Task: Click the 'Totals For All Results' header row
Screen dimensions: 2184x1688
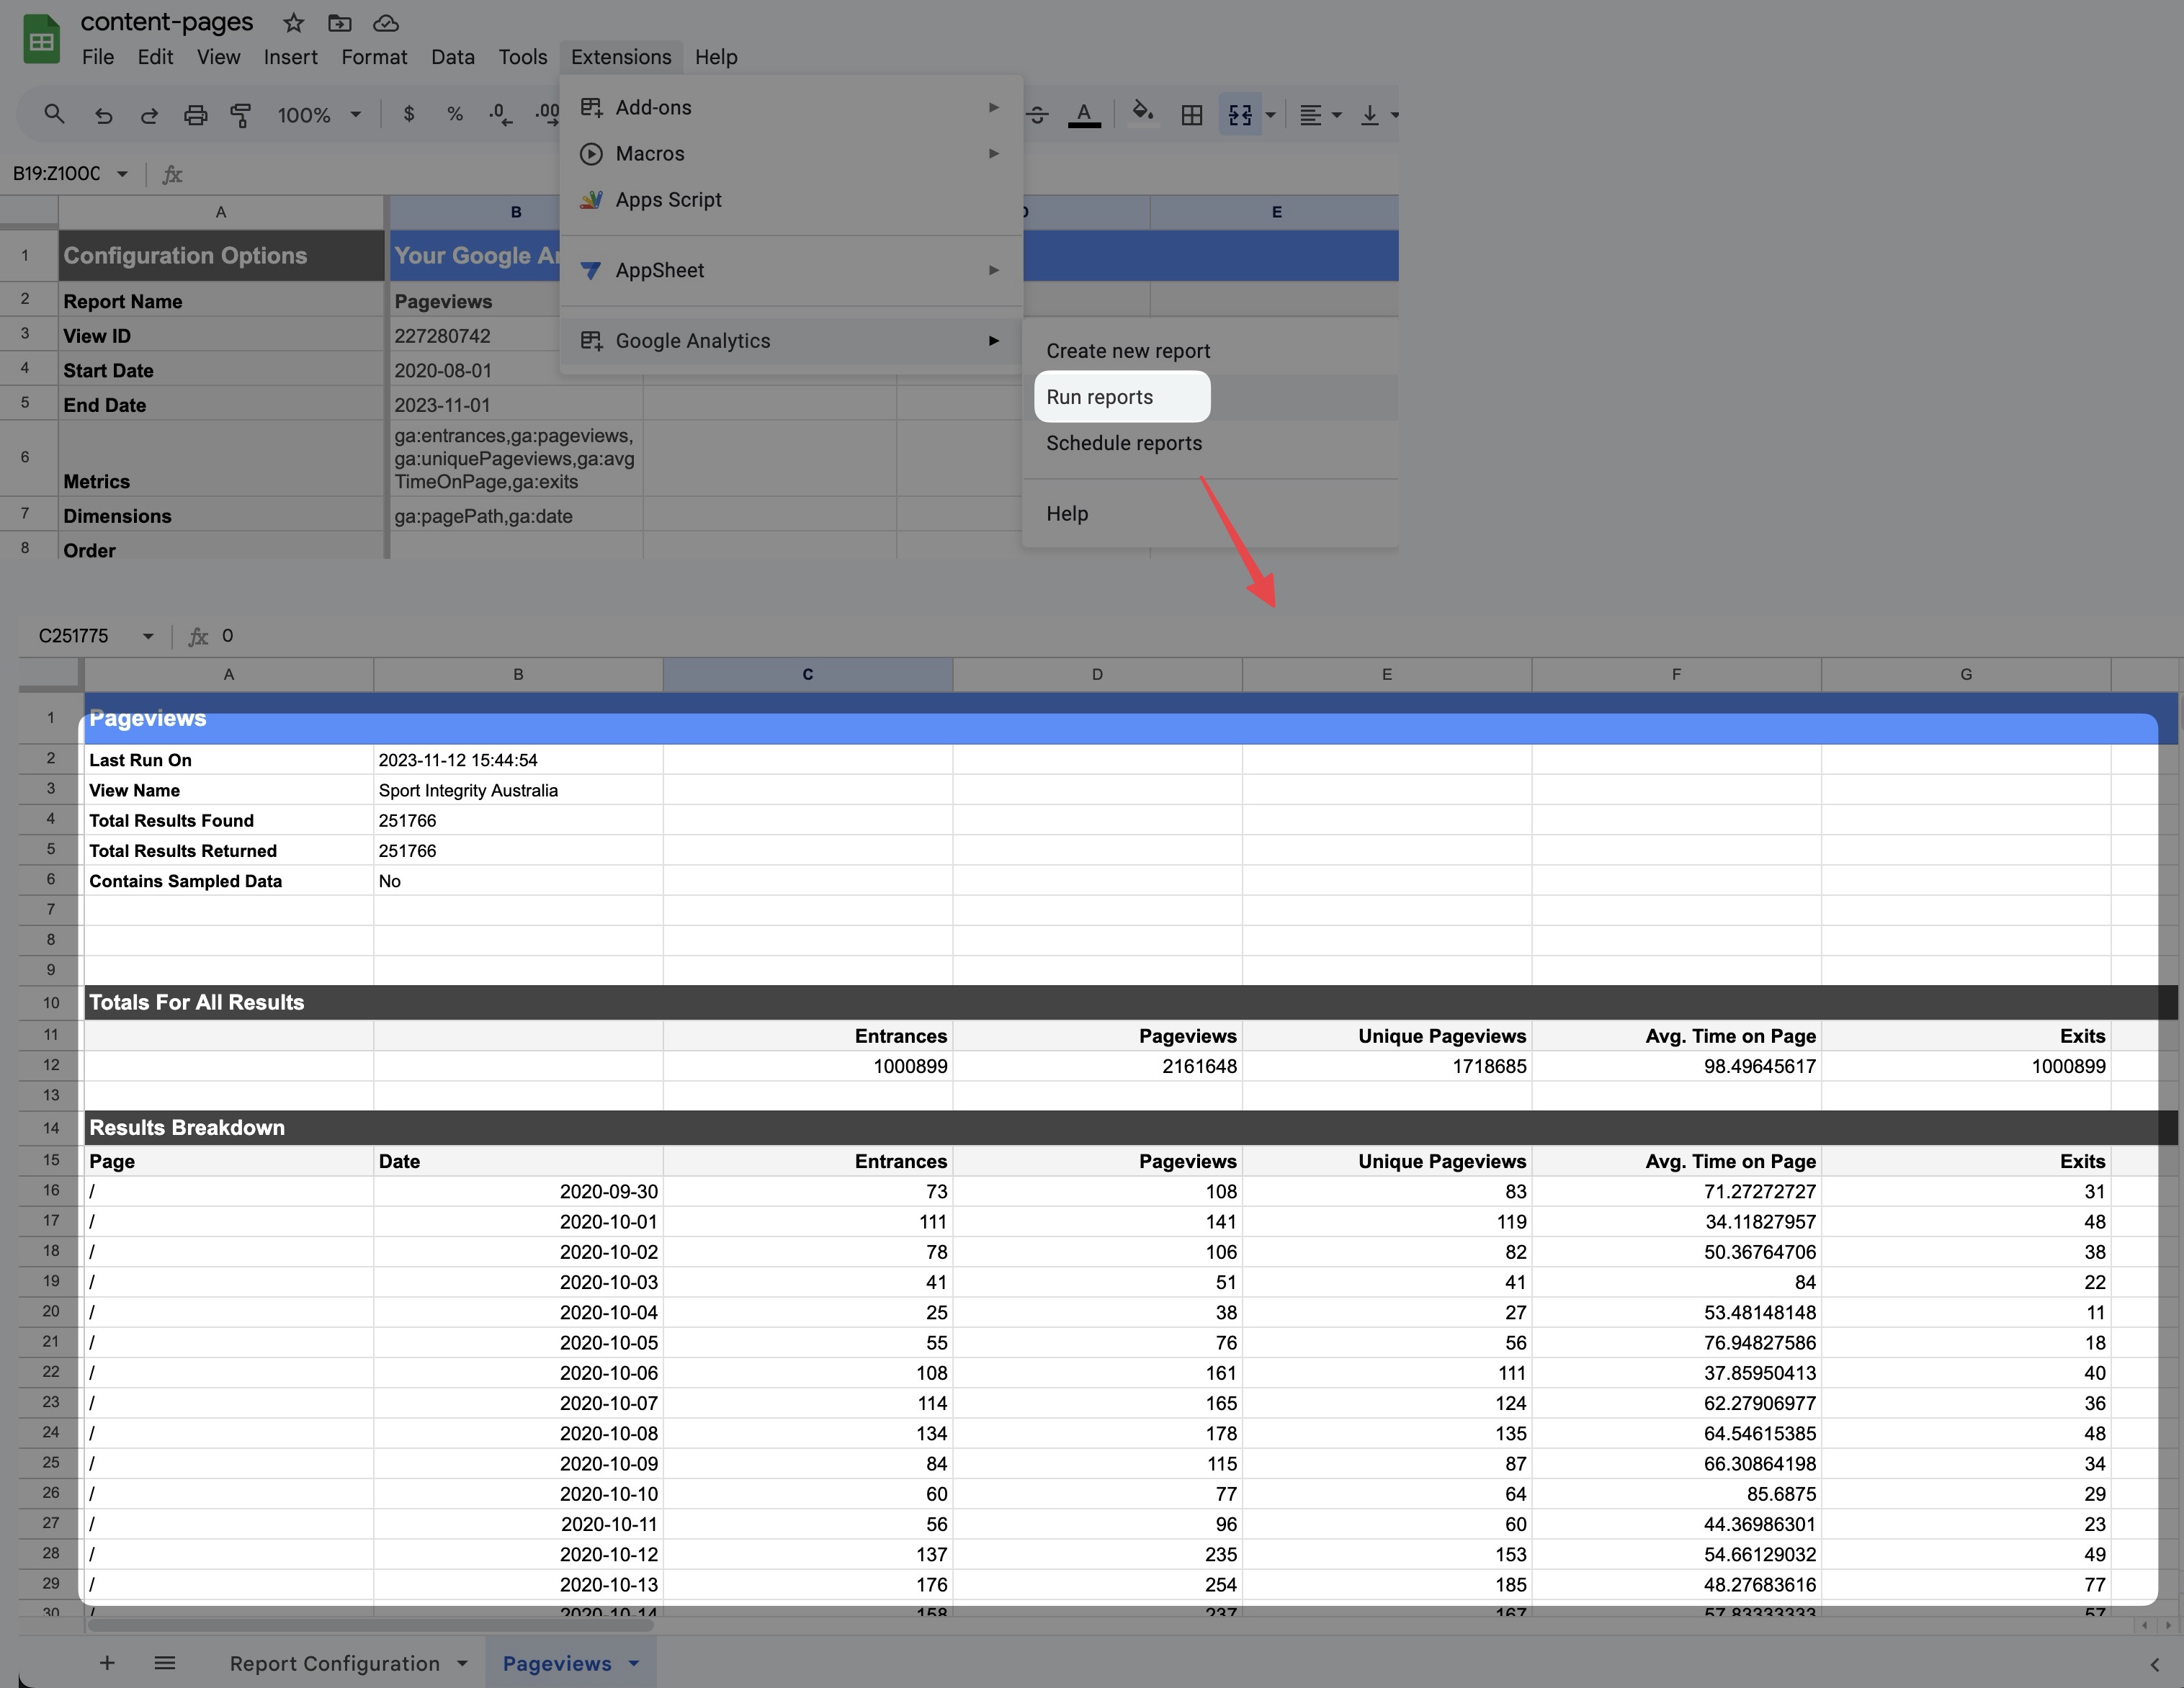Action: coord(1130,1002)
